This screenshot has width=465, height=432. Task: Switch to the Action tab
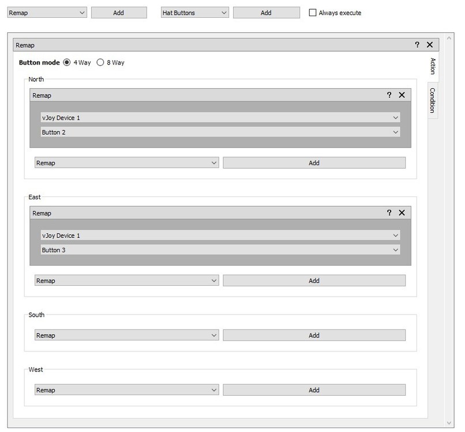click(x=433, y=66)
